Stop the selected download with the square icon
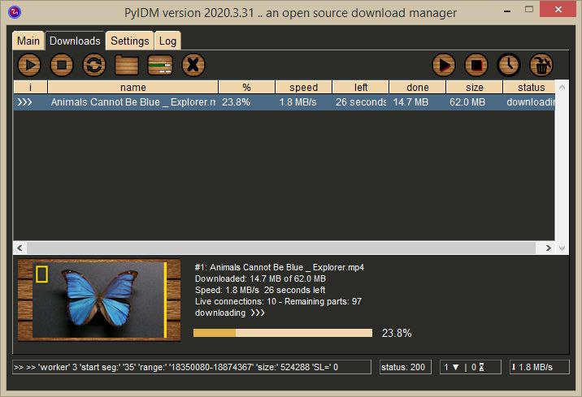This screenshot has width=582, height=397. pos(62,65)
